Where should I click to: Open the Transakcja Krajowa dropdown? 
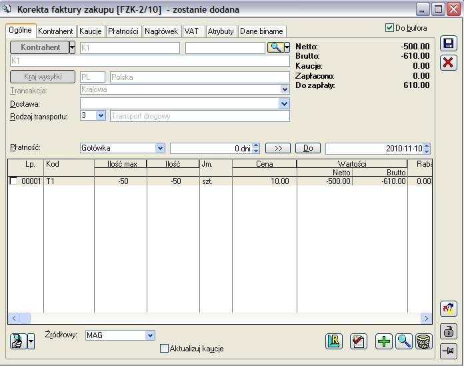click(285, 89)
